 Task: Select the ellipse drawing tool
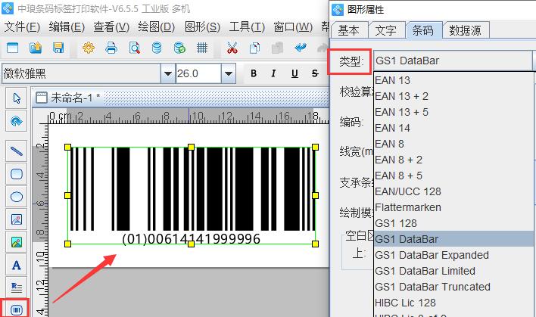click(x=17, y=197)
